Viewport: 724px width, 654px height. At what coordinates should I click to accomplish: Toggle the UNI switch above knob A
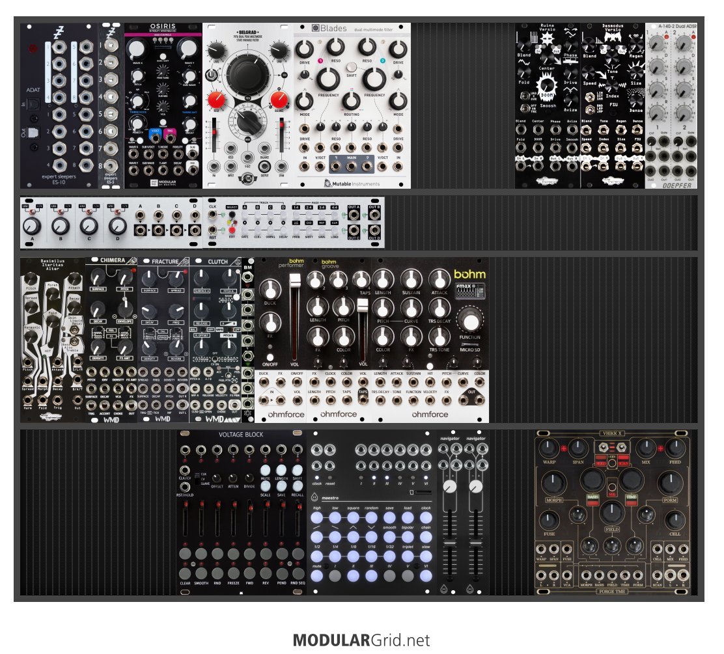33,211
